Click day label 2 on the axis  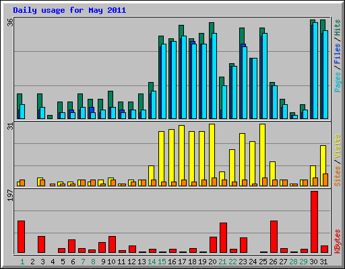tap(32, 262)
